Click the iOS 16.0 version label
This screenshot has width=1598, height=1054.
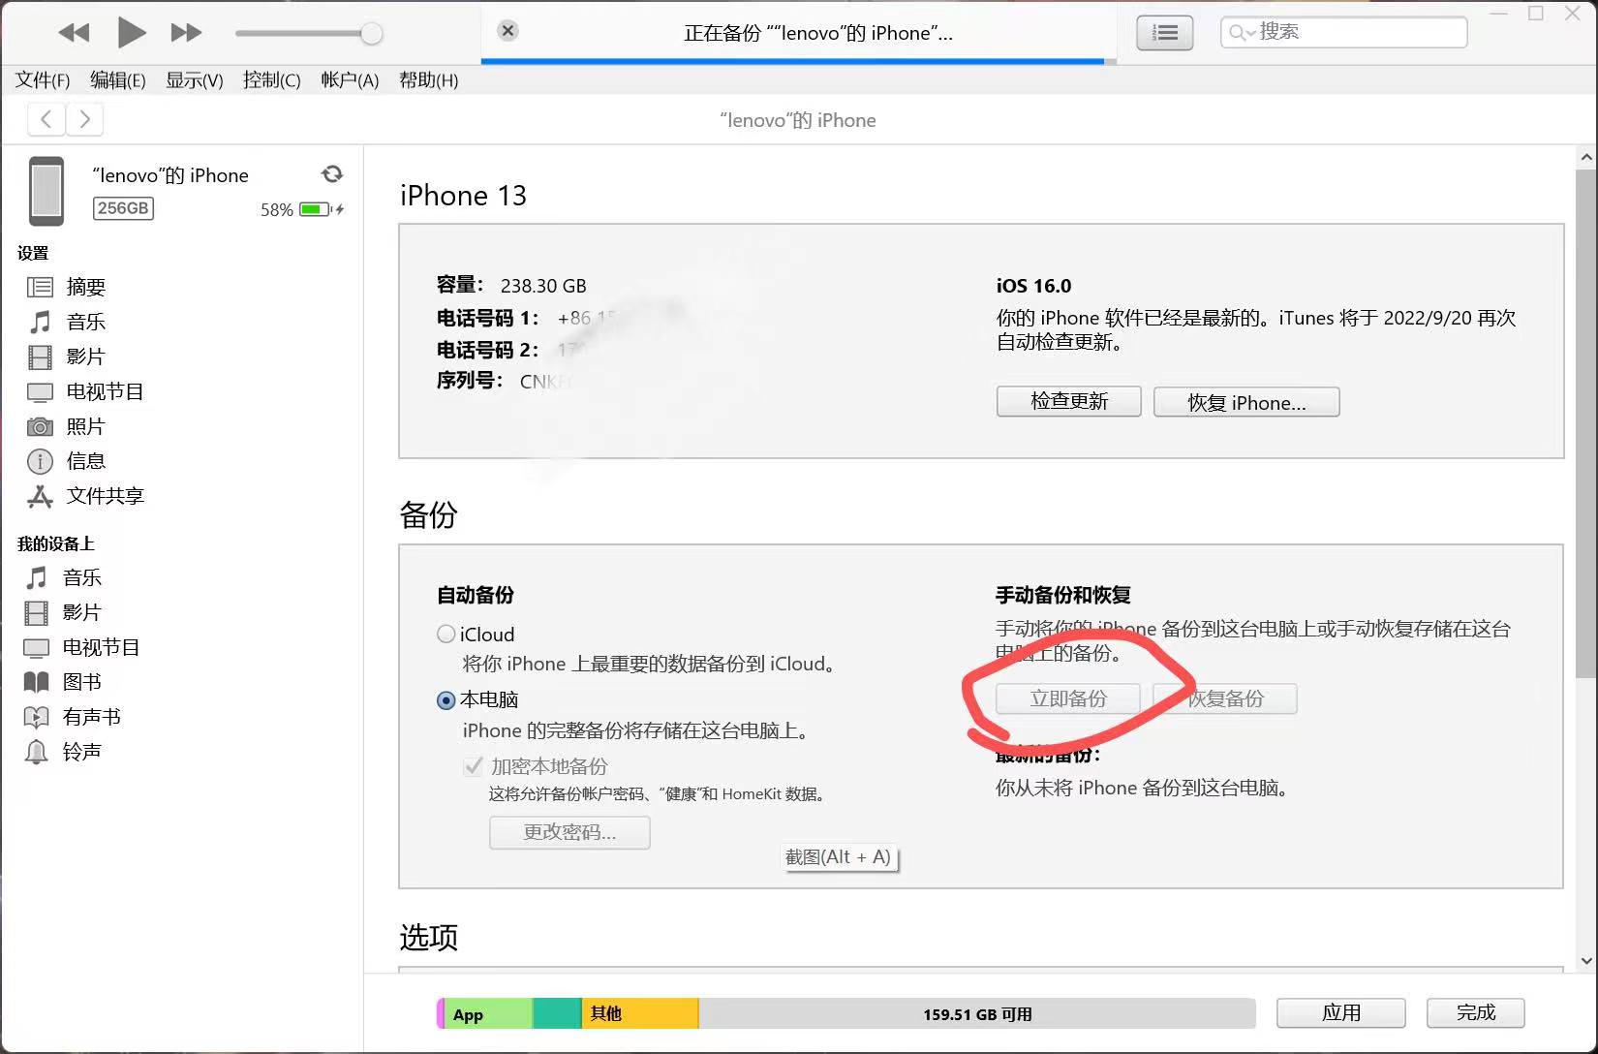(x=1033, y=286)
